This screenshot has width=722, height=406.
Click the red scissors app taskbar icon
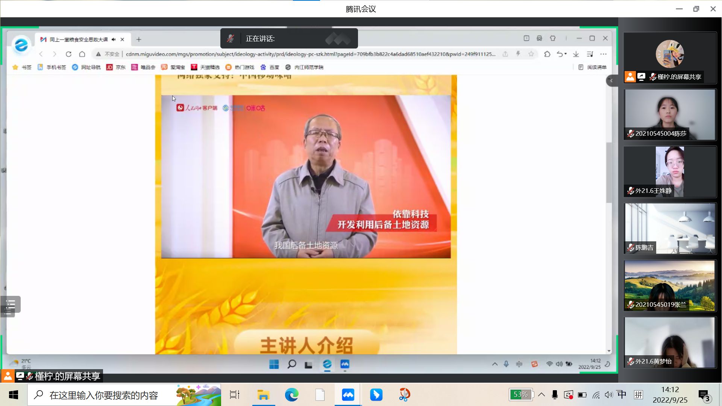coord(404,395)
